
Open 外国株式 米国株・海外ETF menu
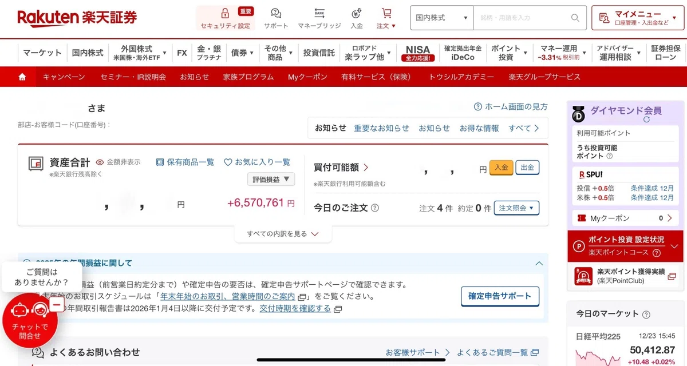coord(140,53)
